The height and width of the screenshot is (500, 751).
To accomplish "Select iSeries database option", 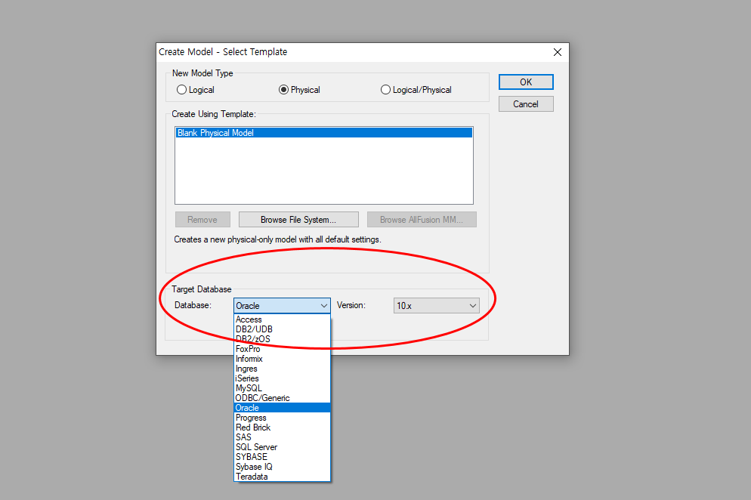I will point(282,378).
